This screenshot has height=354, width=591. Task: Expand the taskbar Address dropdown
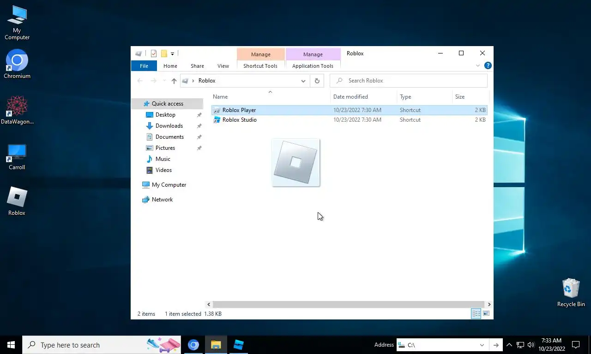[482, 345]
